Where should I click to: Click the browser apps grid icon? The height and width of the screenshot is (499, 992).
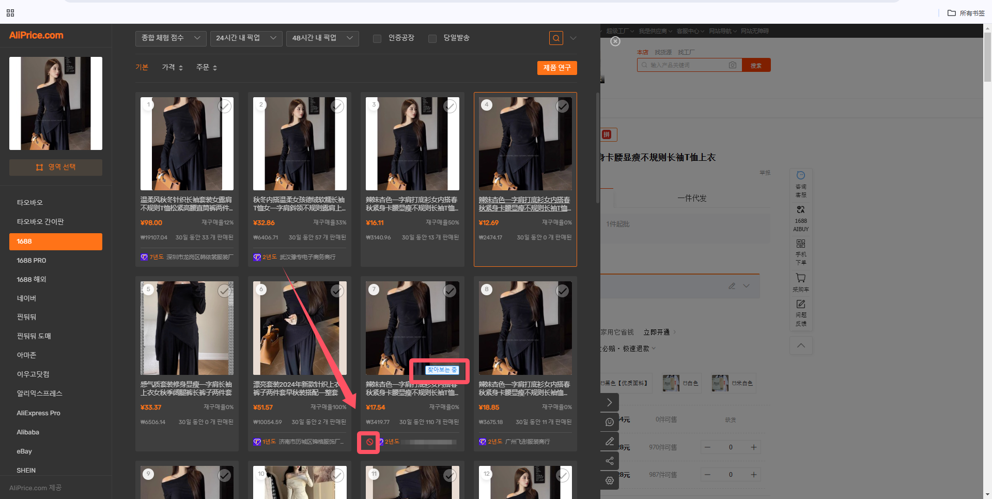tap(10, 13)
